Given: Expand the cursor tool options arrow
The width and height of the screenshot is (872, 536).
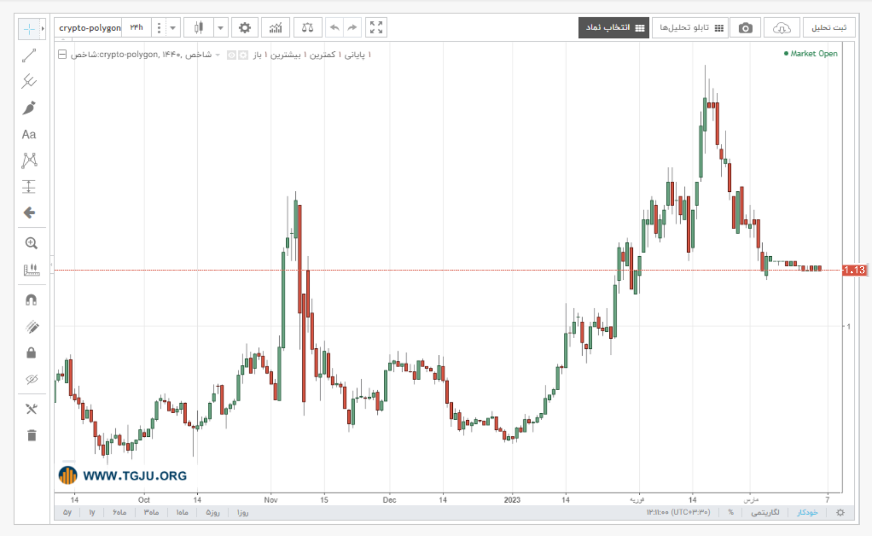Looking at the screenshot, I should coord(43,29).
